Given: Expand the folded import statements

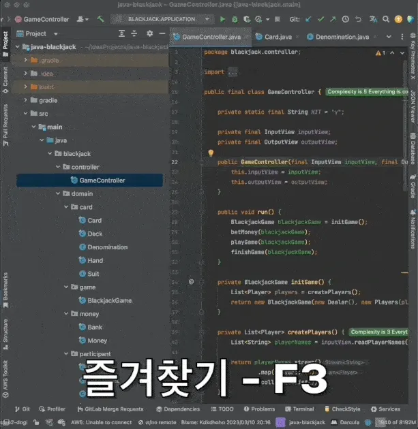Looking at the screenshot, I should click(x=233, y=72).
